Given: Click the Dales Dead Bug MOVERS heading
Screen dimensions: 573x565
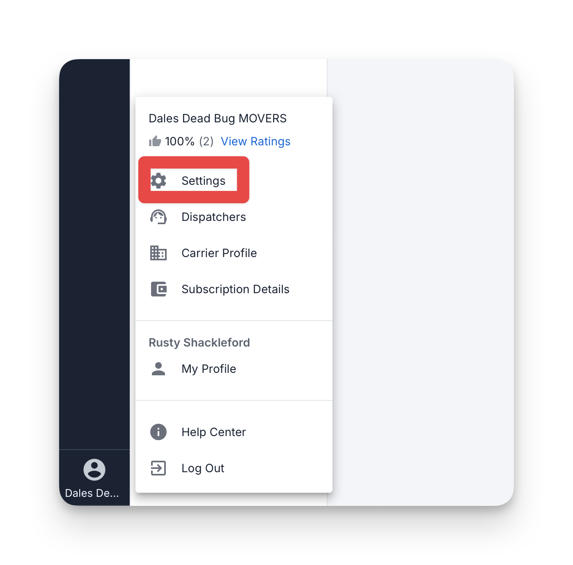Looking at the screenshot, I should pos(218,118).
